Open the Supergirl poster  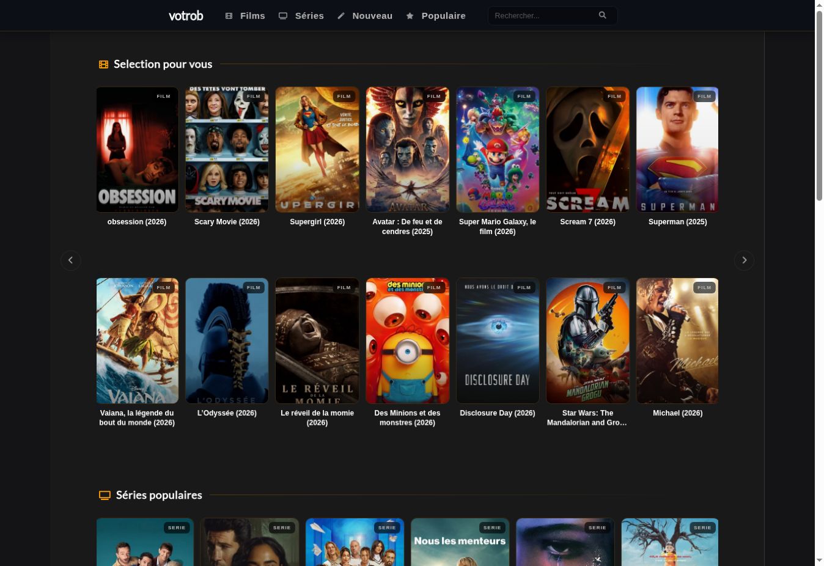click(317, 150)
